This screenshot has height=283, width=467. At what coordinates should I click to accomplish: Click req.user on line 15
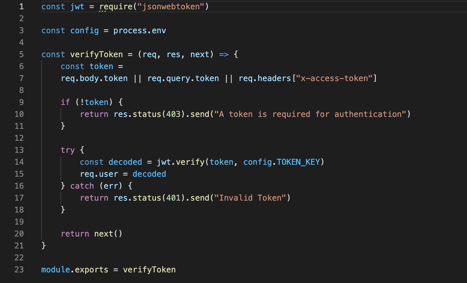coord(99,174)
